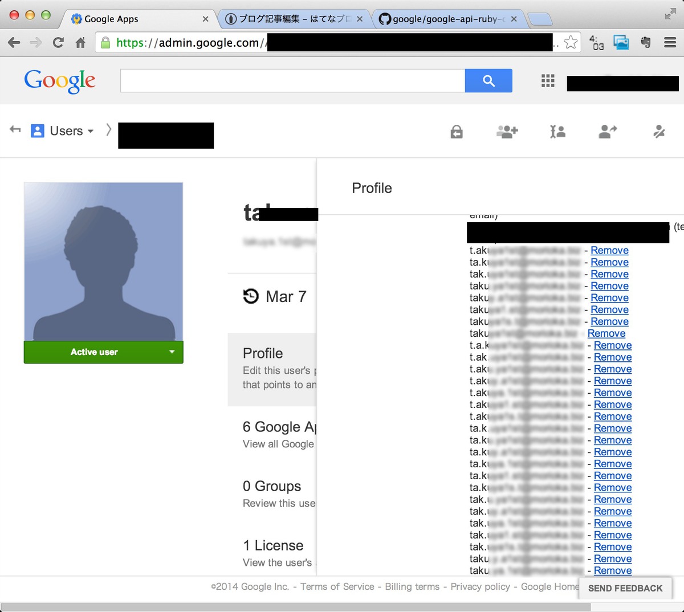The width and height of the screenshot is (684, 612).
Task: Close the google-api-ruby browser tab
Action: pos(514,19)
